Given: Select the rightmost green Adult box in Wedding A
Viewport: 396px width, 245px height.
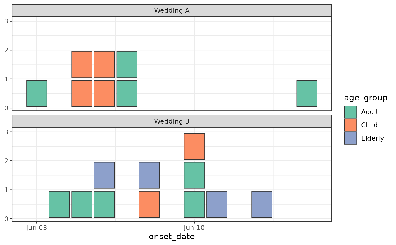Looking at the screenshot, I should 307,93.
